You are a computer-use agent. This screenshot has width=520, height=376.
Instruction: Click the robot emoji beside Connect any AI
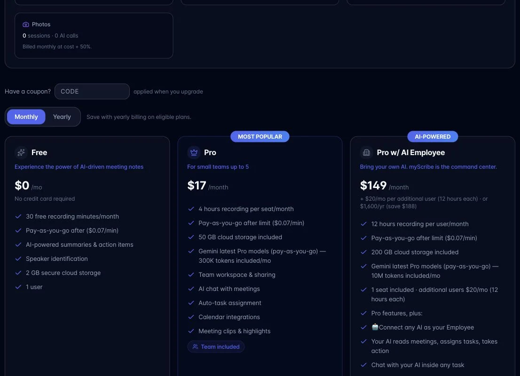point(375,327)
